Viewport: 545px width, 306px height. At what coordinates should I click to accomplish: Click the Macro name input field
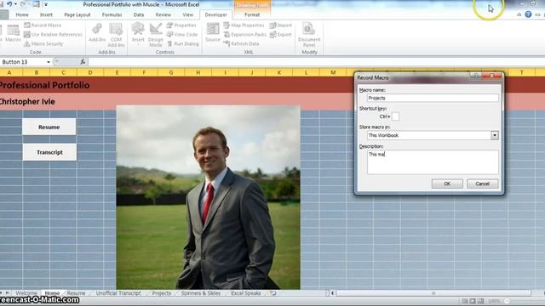433,99
